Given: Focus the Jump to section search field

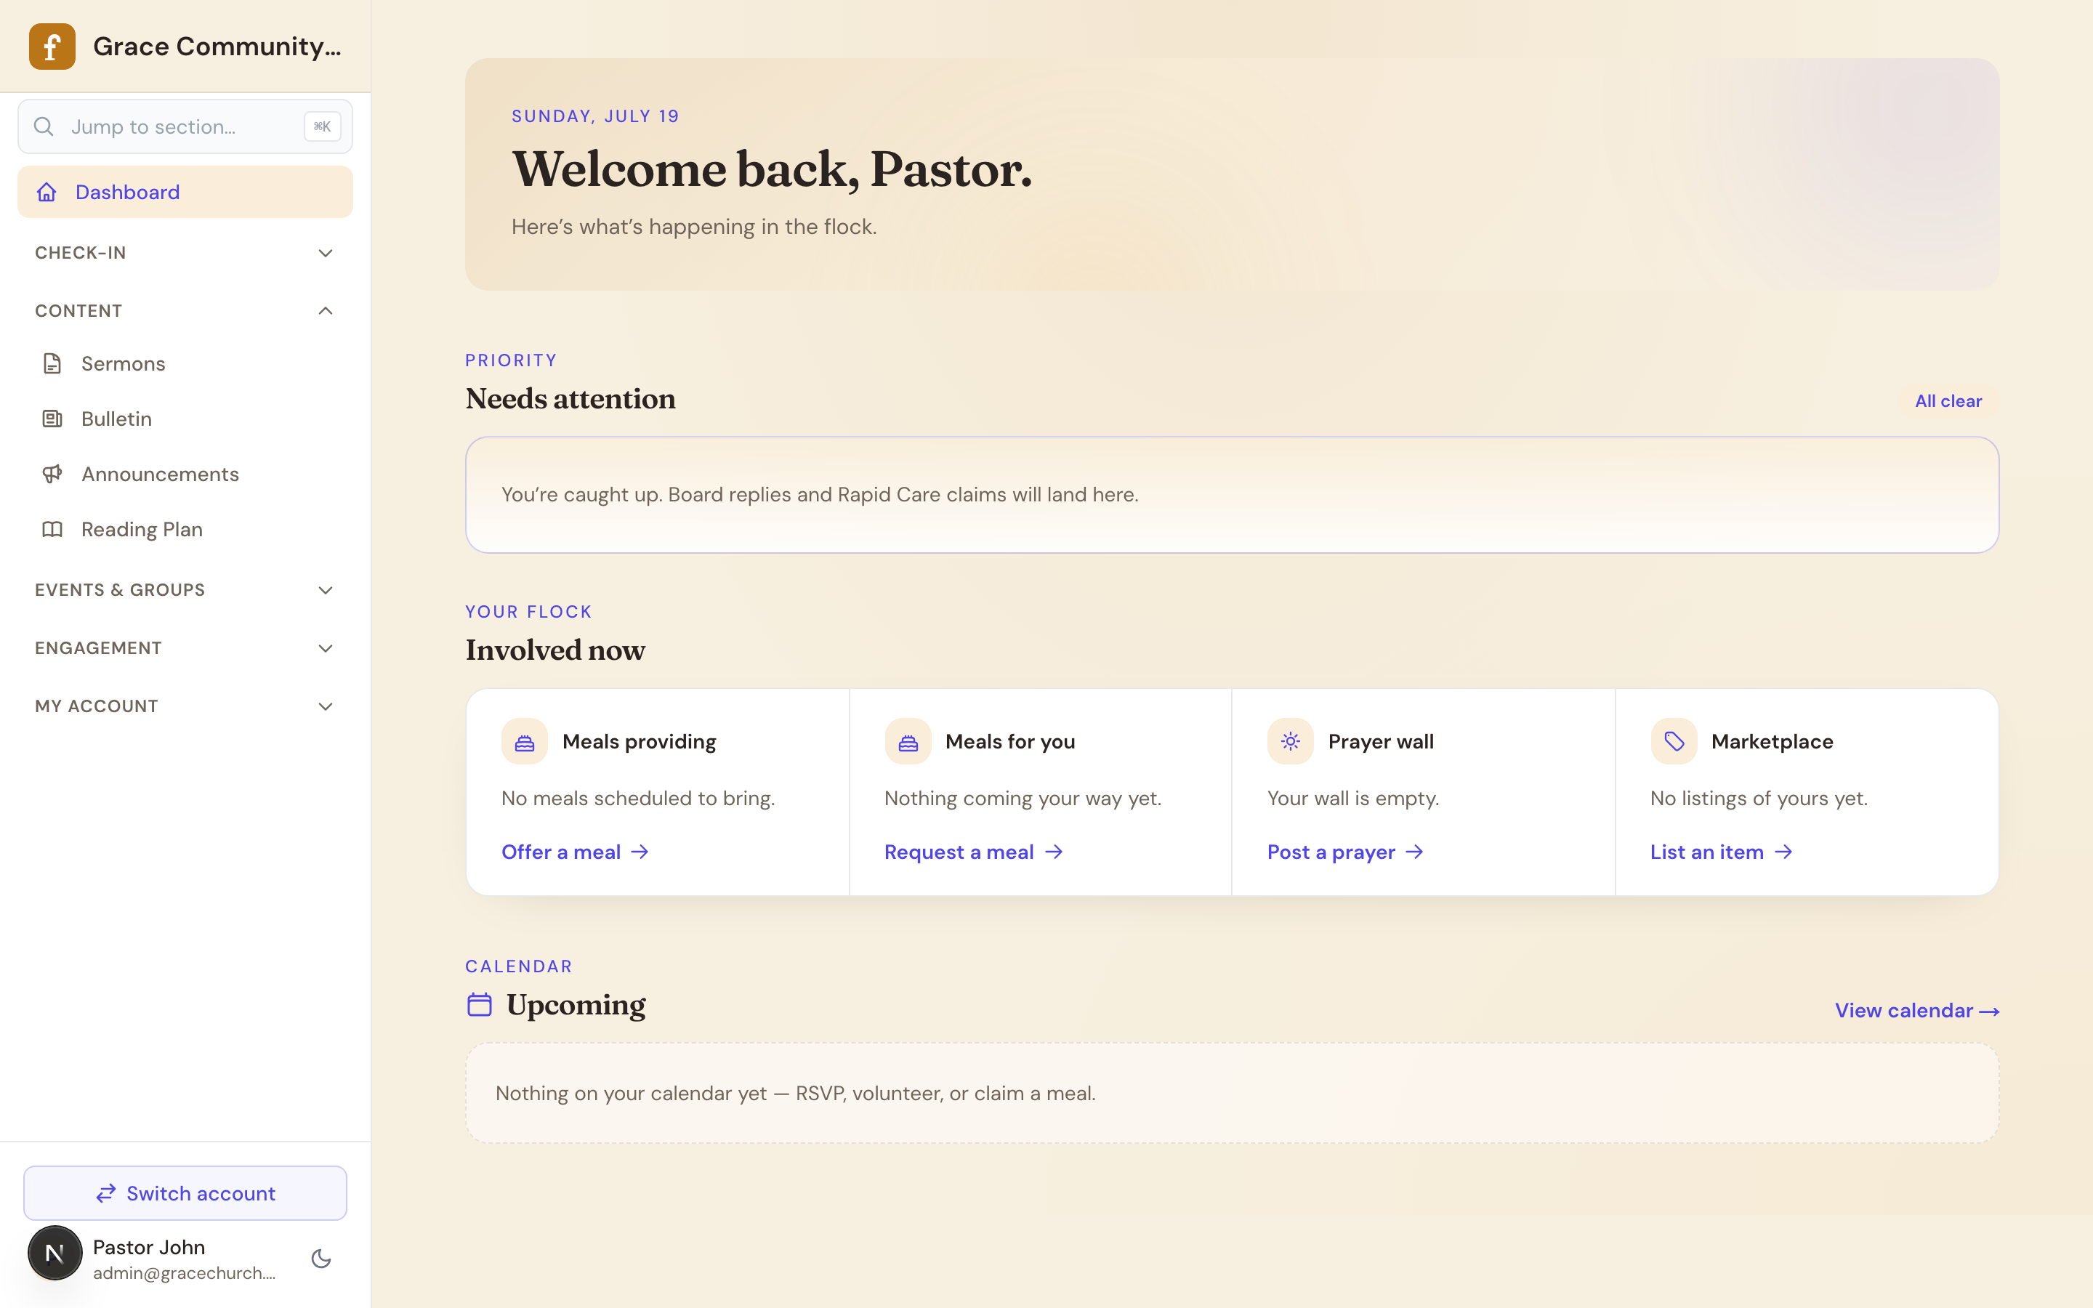Looking at the screenshot, I should coord(185,126).
